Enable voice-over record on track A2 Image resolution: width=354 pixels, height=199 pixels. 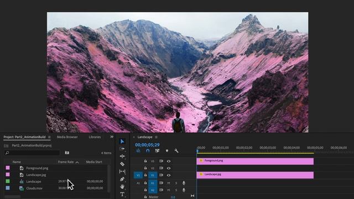coord(184,190)
